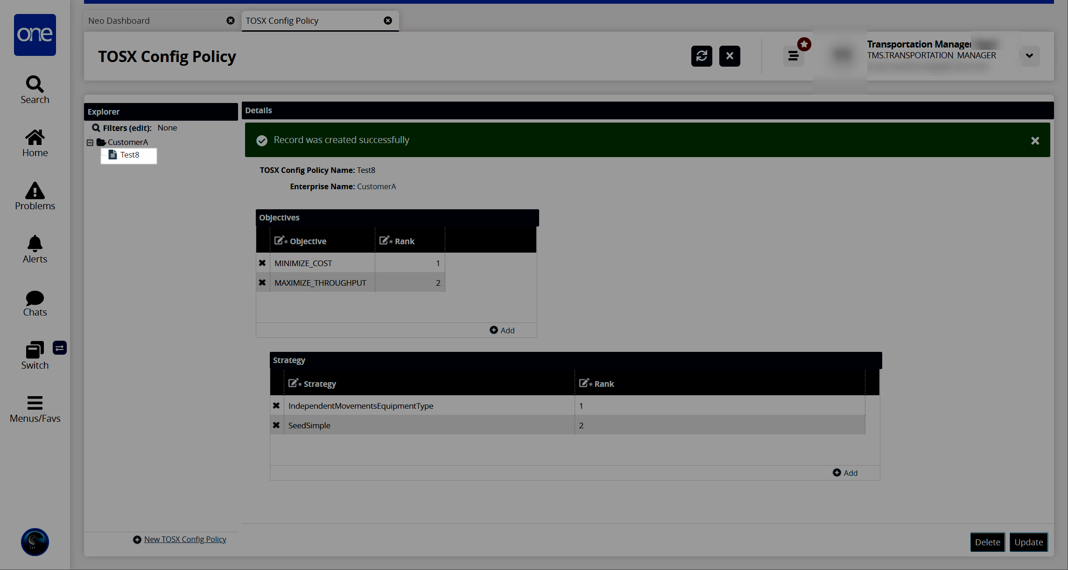The width and height of the screenshot is (1068, 570).
Task: Select the TOSX Config Policy tab
Action: [282, 21]
